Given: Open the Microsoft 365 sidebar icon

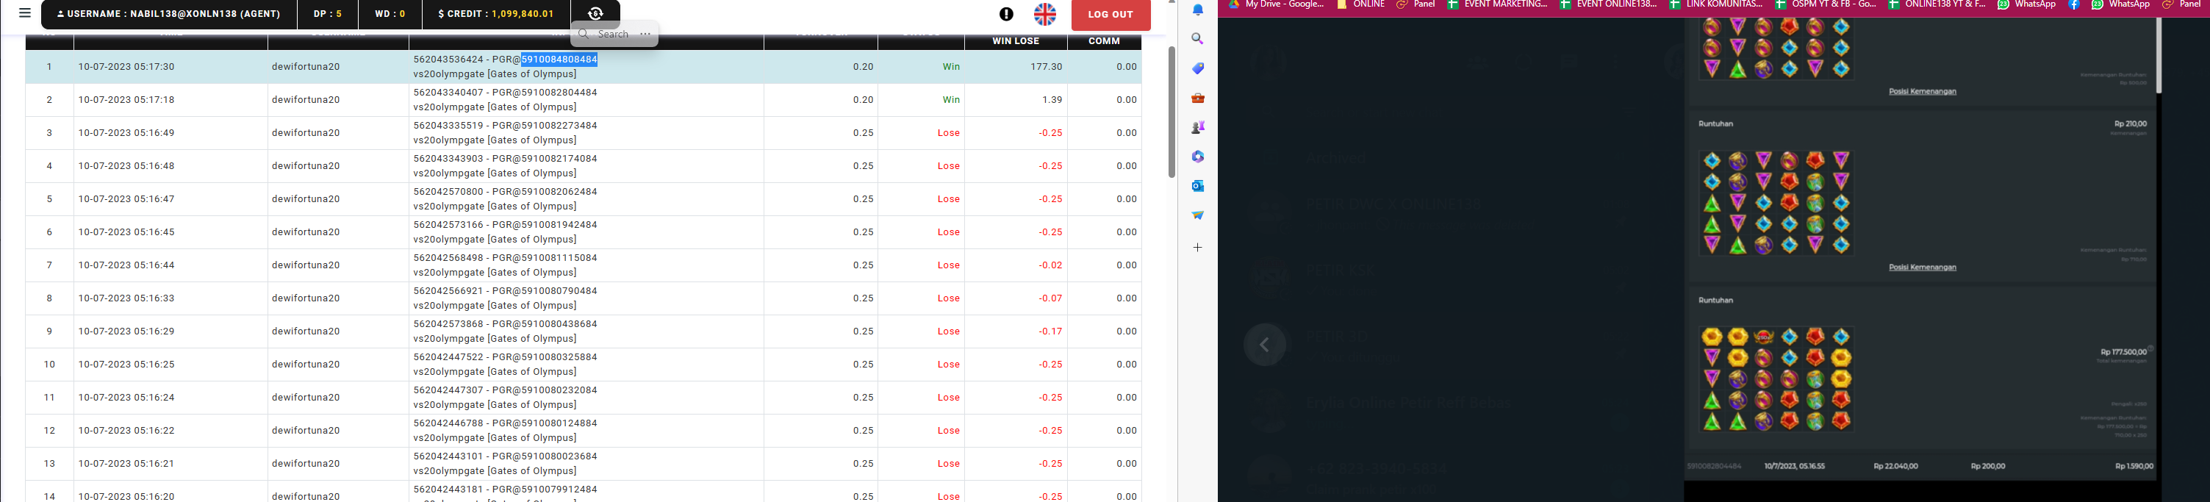Looking at the screenshot, I should pyautogui.click(x=1198, y=156).
